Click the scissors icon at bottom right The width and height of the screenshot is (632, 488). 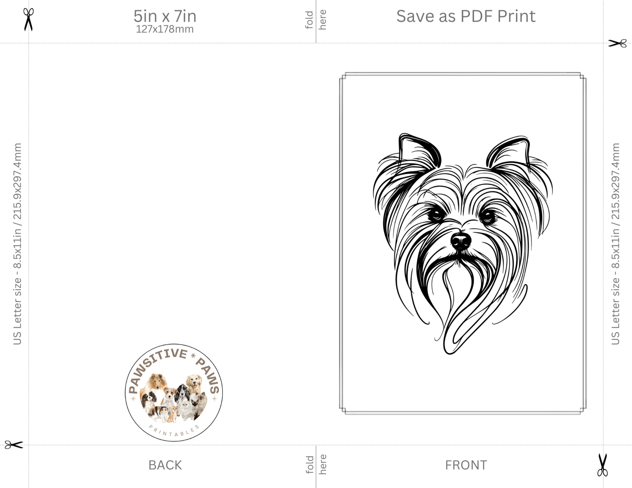pyautogui.click(x=603, y=465)
